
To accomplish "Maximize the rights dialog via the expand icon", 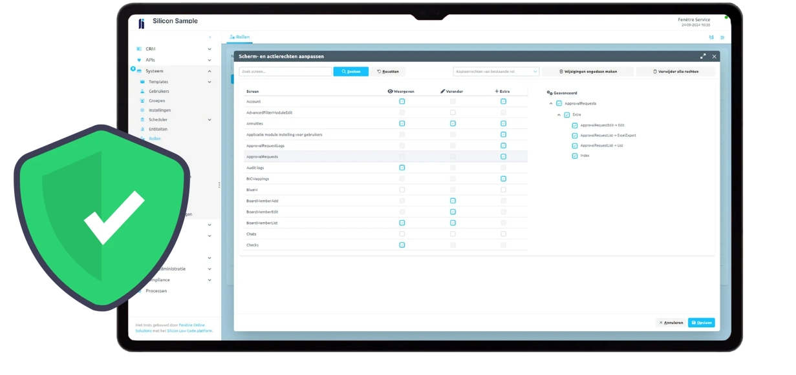I will coord(703,56).
